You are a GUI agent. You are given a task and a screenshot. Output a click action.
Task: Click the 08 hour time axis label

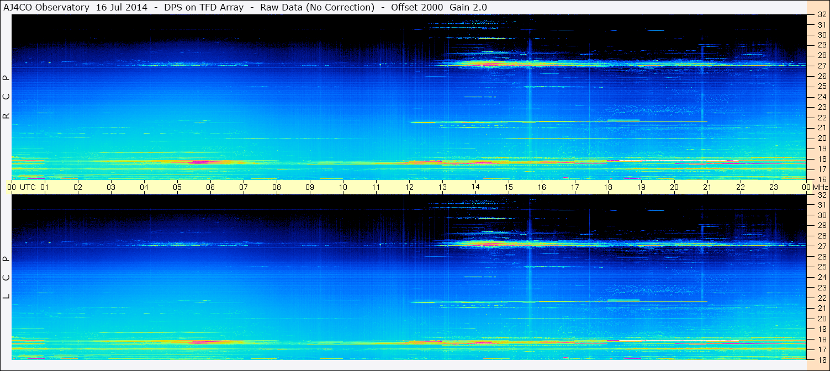click(277, 187)
